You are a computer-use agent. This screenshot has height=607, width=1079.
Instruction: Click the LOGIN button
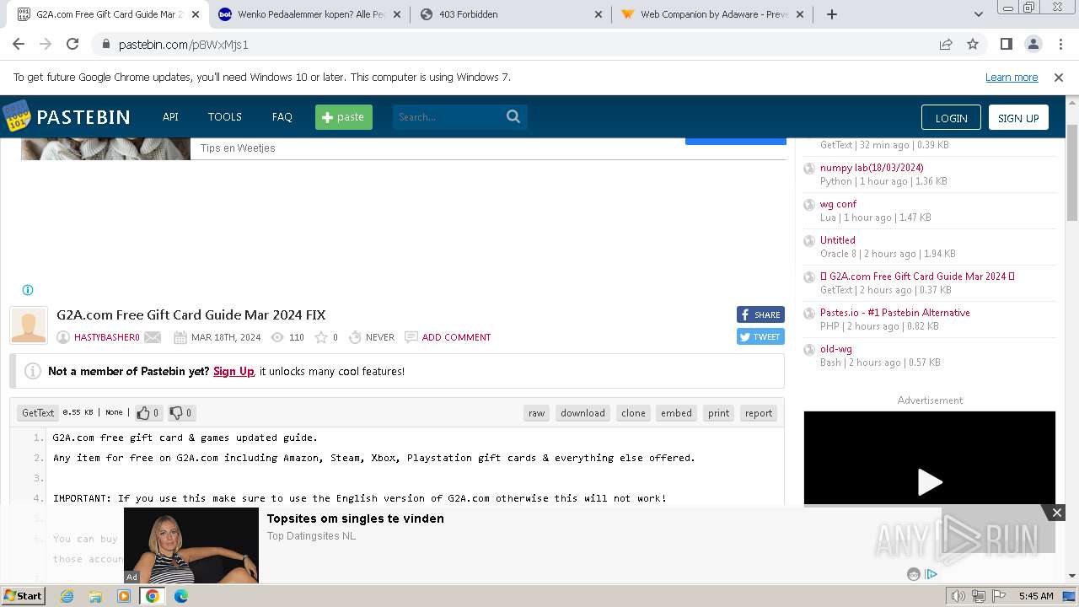point(951,118)
